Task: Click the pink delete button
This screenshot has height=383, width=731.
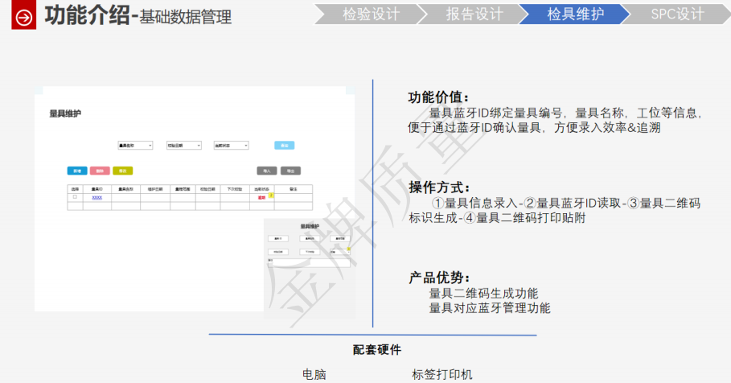Action: [100, 171]
